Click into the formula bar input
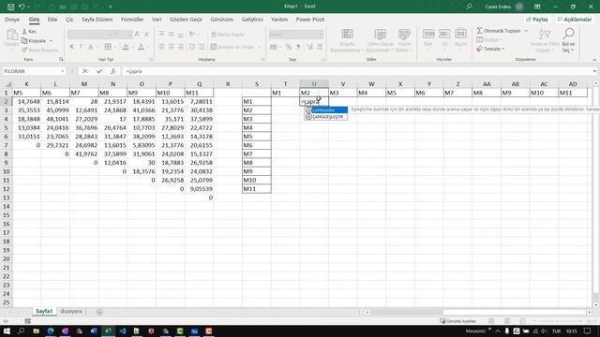Screen dimensions: 600x337 (x=357, y=71)
